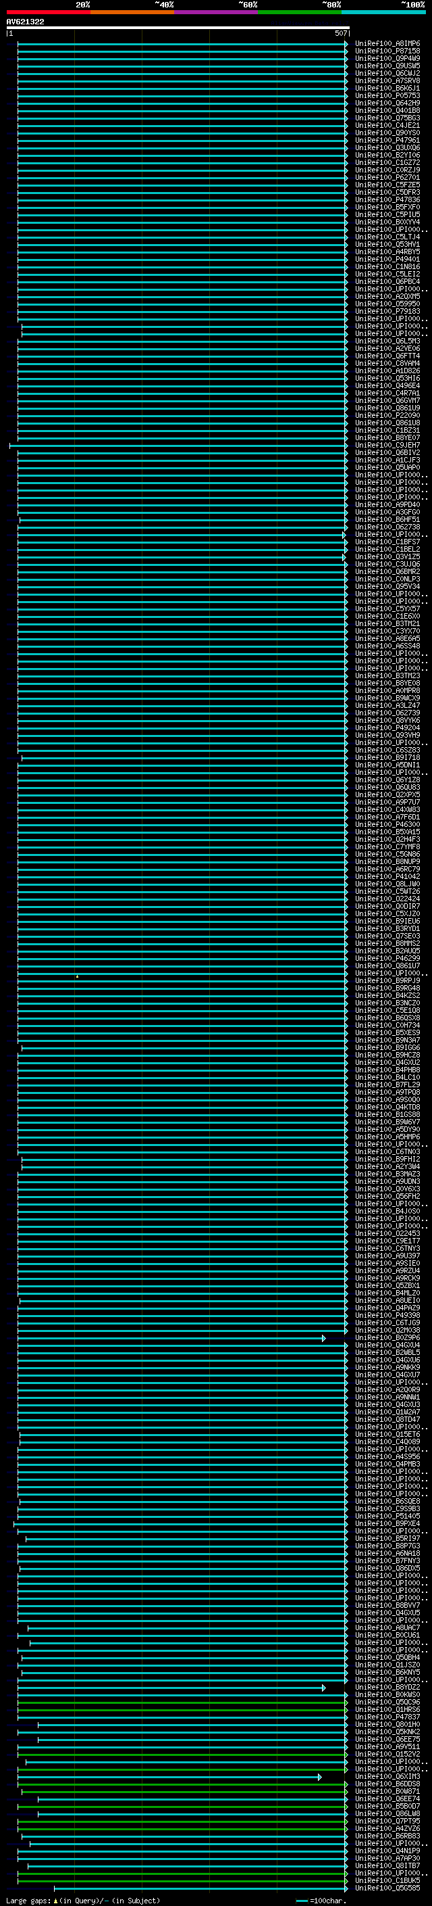432x1906 pixels.
Task: Select the UniRef100_C6TJG9 label
Action: [387, 1323]
